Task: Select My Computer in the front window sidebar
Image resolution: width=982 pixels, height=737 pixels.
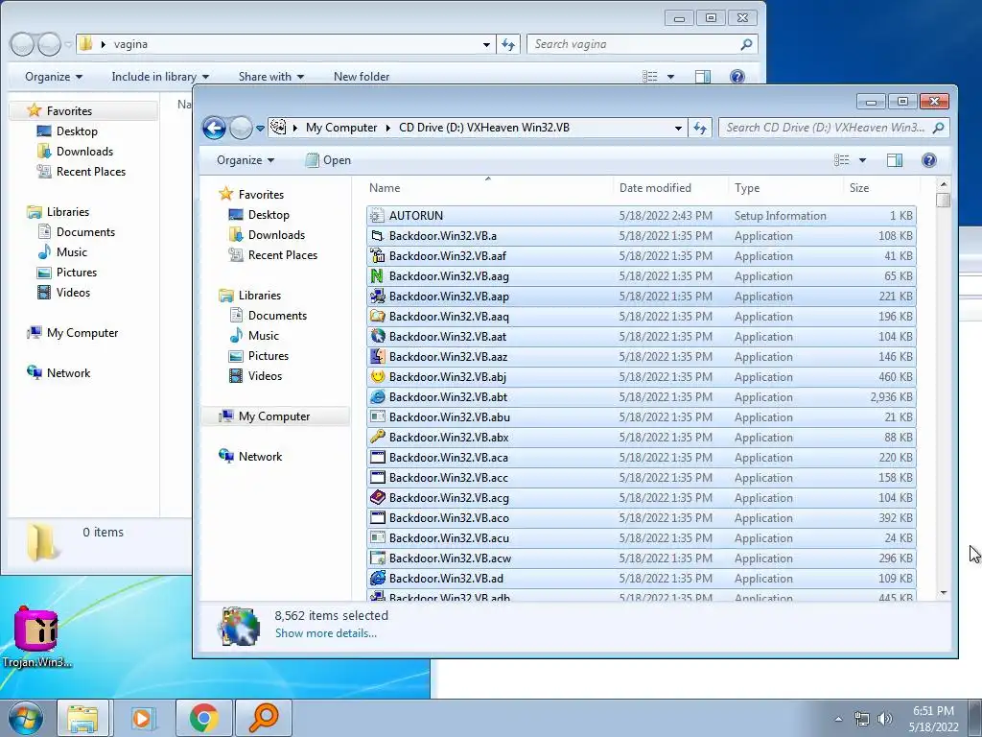Action: (273, 416)
